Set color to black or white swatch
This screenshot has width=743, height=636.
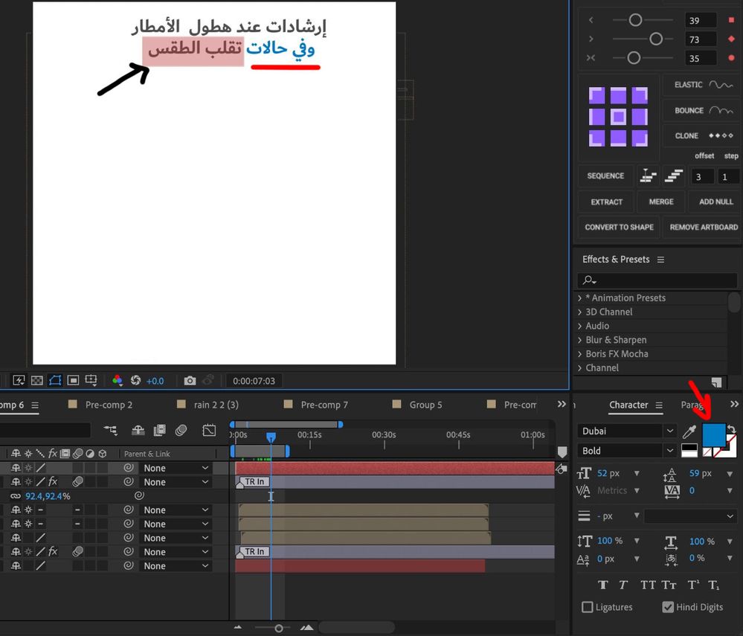(x=689, y=451)
